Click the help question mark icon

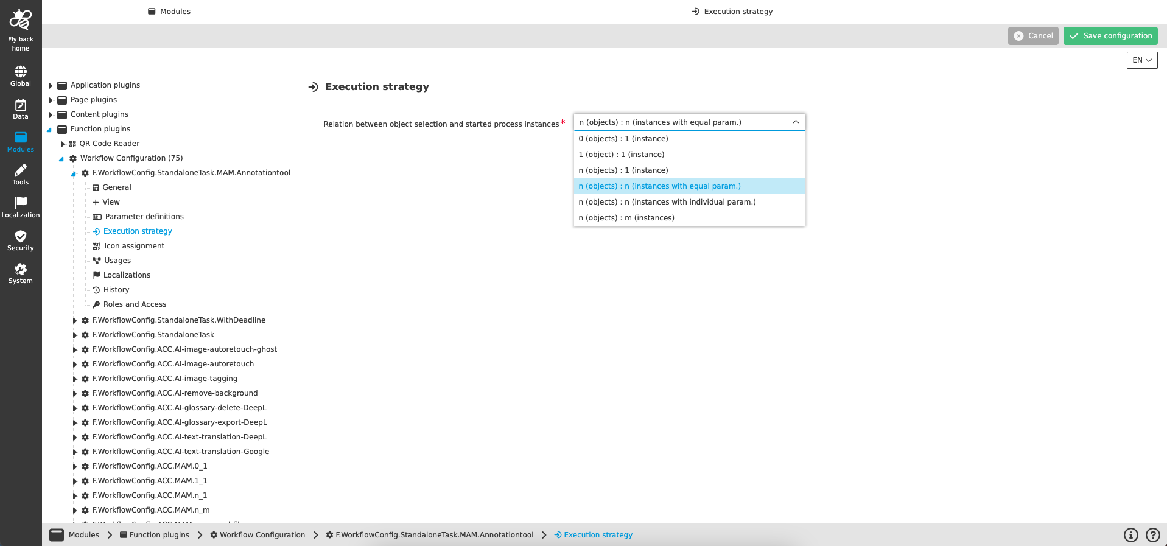(1152, 535)
